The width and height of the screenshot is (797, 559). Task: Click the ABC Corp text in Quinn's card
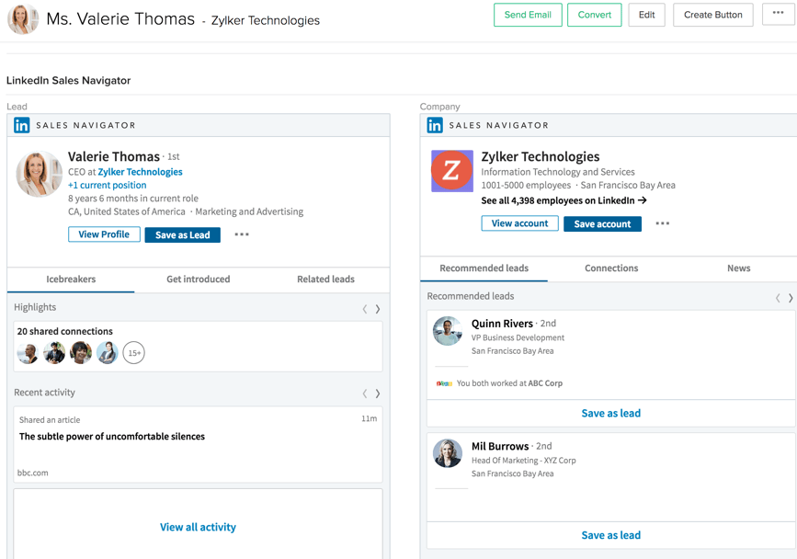click(545, 383)
